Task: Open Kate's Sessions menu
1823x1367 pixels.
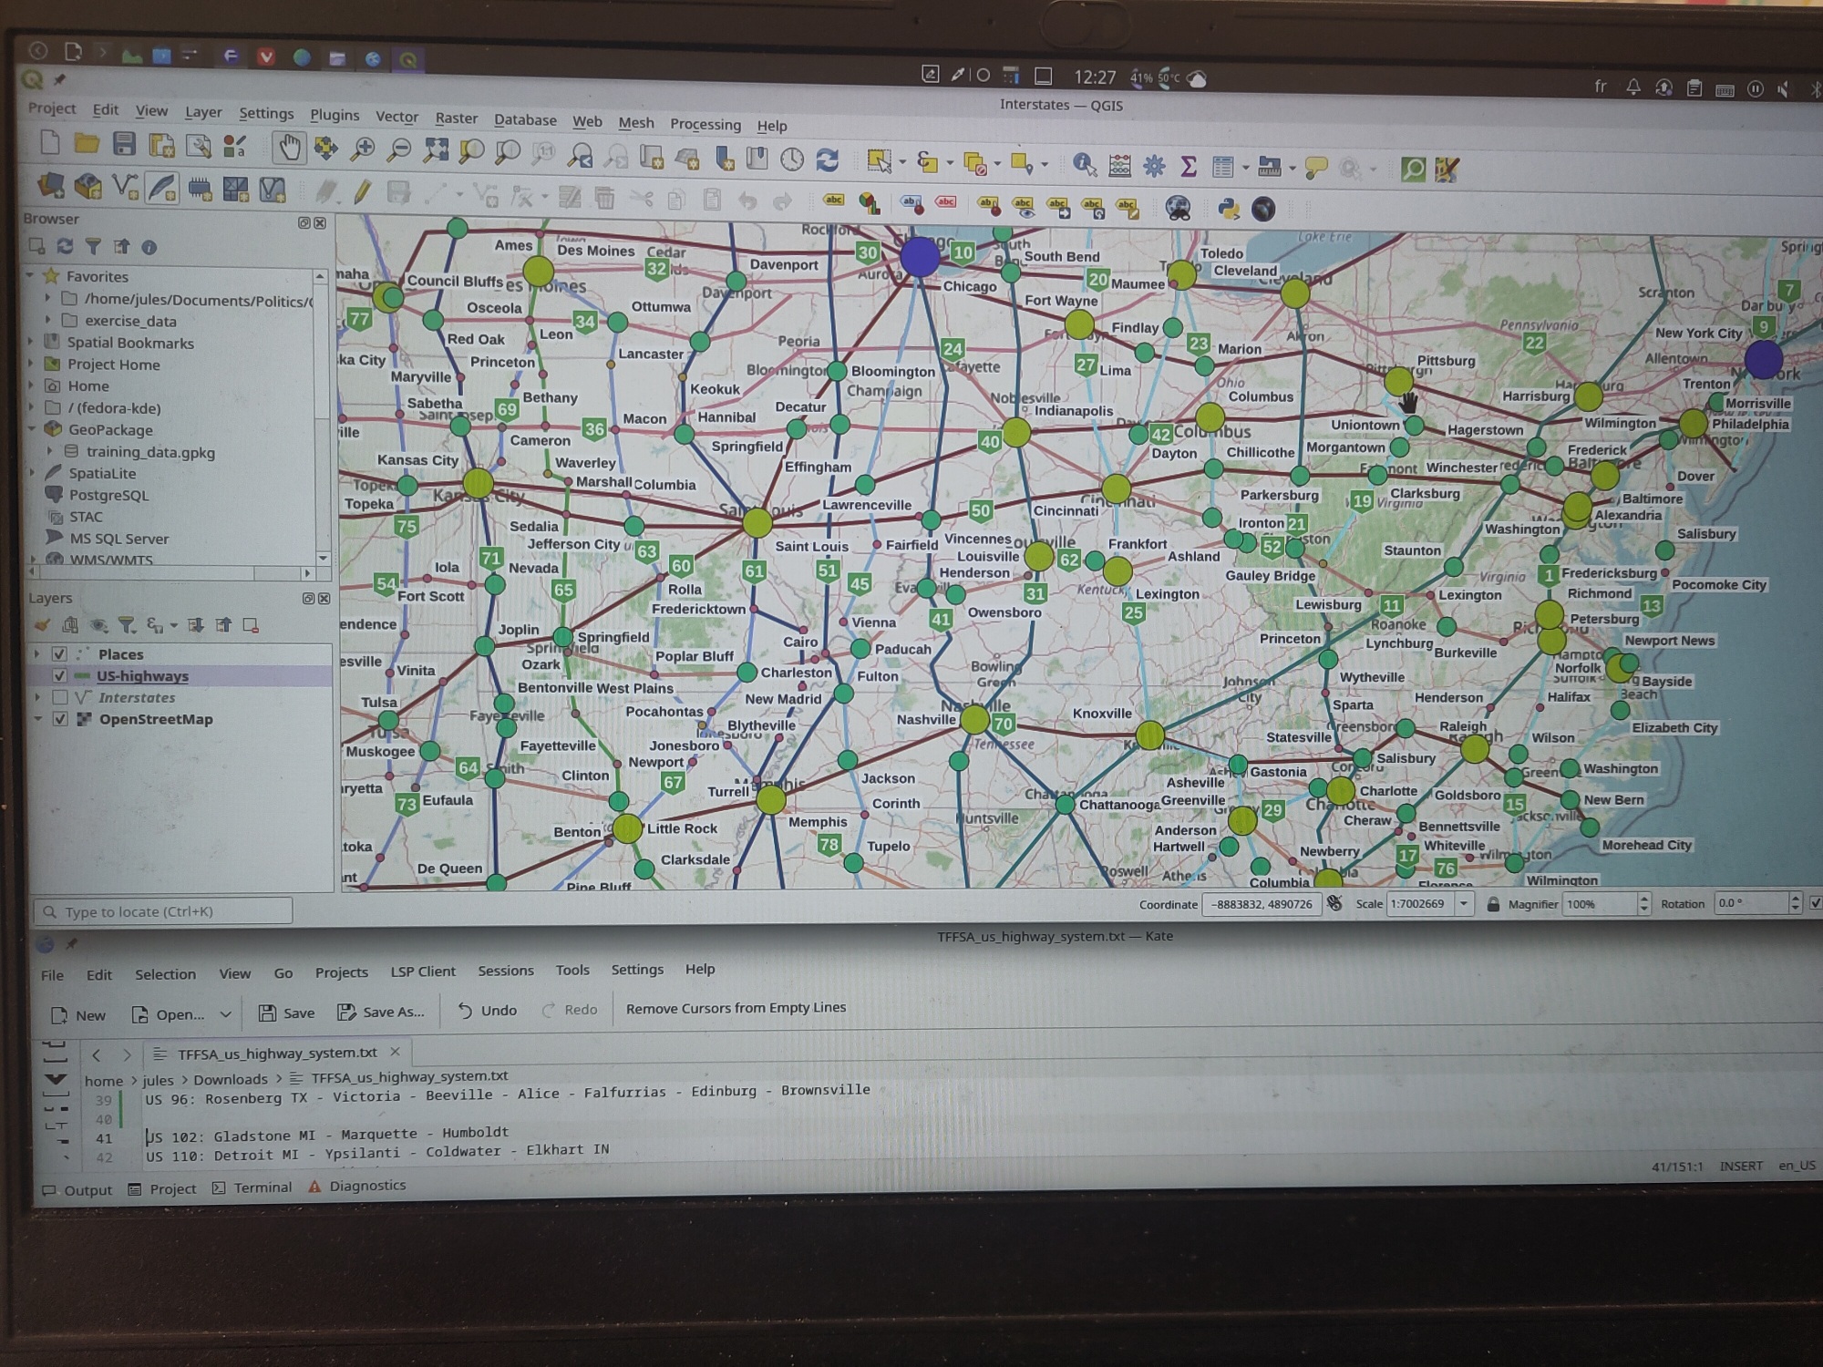Action: pyautogui.click(x=505, y=971)
